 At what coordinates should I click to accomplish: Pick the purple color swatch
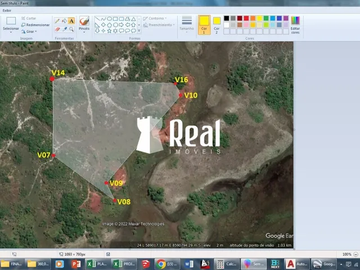click(286, 18)
